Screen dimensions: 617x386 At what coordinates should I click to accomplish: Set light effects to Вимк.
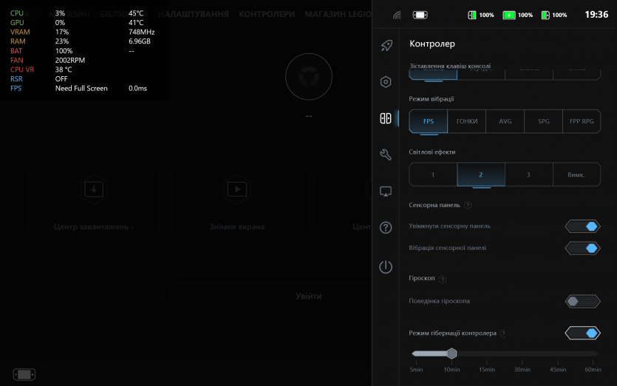pos(576,175)
